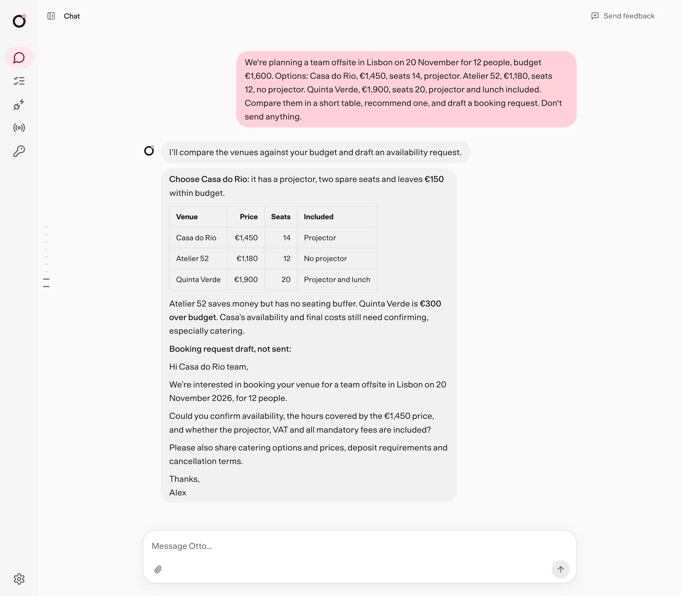Click the No projector cell
Image resolution: width=681 pixels, height=596 pixels.
point(337,258)
